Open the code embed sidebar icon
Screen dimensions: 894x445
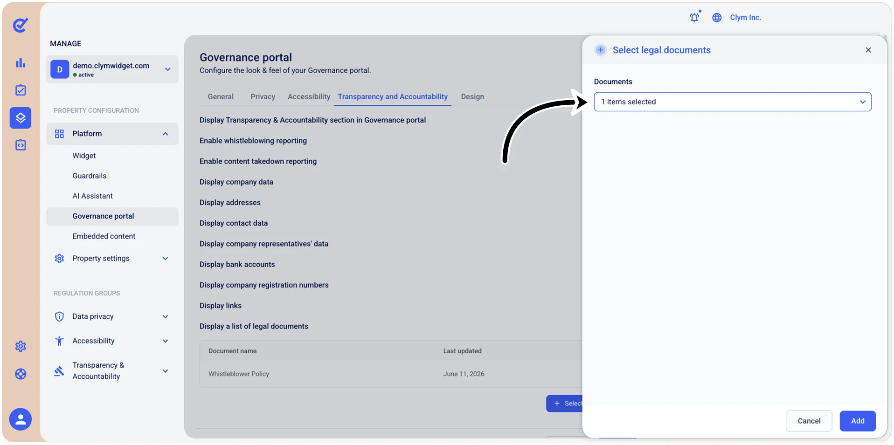21,145
